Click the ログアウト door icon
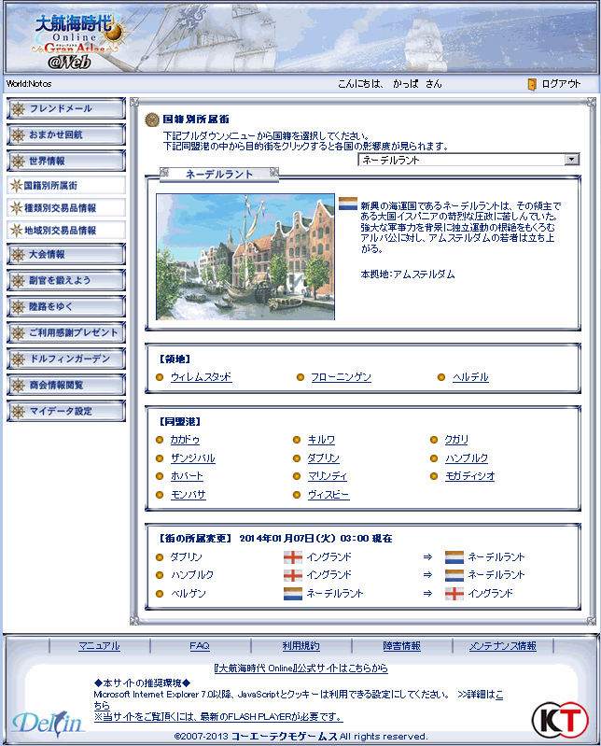This screenshot has width=601, height=746. point(532,84)
